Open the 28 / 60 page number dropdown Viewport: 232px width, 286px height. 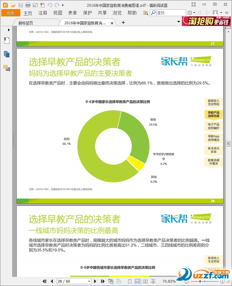pyautogui.click(x=89, y=281)
